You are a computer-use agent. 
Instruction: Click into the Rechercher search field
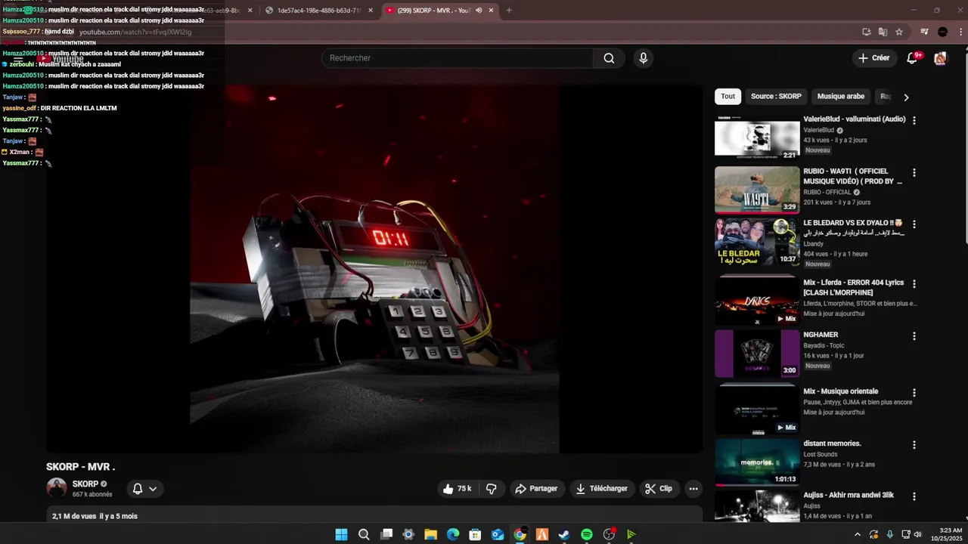(x=458, y=58)
